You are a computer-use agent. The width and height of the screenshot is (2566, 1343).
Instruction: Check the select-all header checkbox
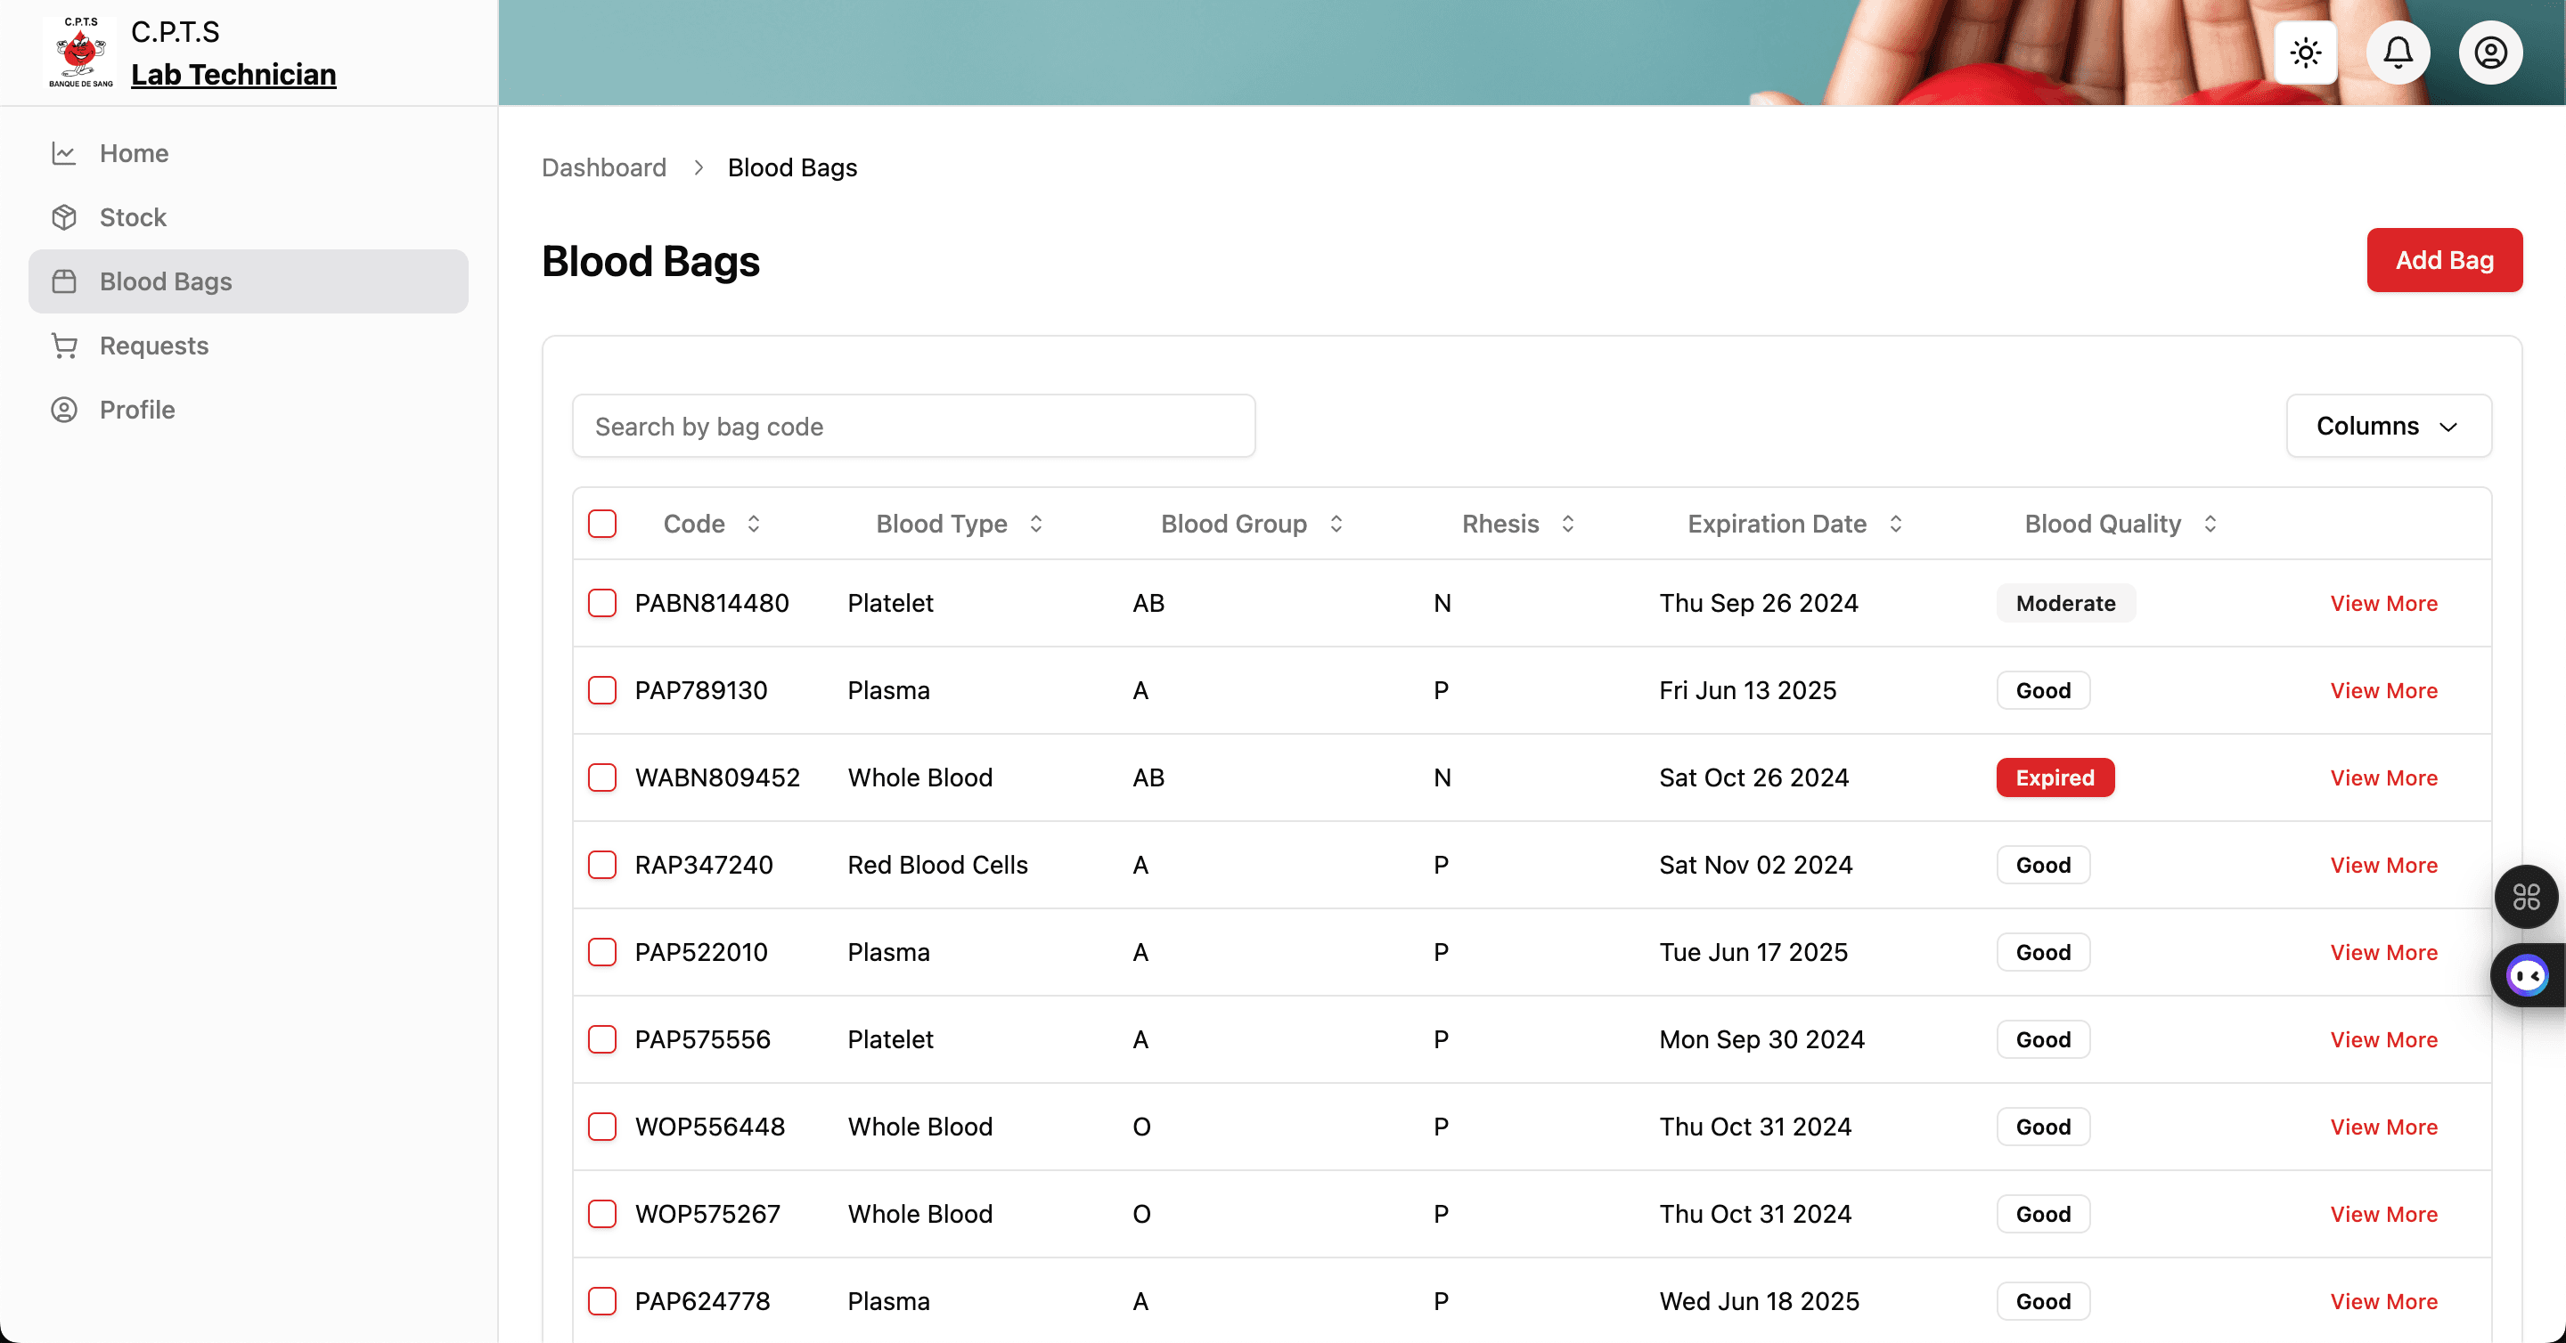[601, 524]
